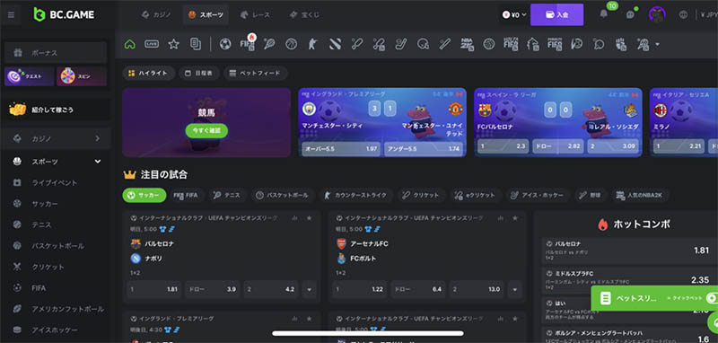Bet オーバー5.5 at 1.97 on Manchester derby
The width and height of the screenshot is (718, 343).
[x=341, y=149]
